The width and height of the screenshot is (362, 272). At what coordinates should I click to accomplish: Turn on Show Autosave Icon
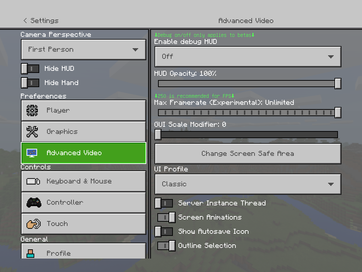point(164,232)
